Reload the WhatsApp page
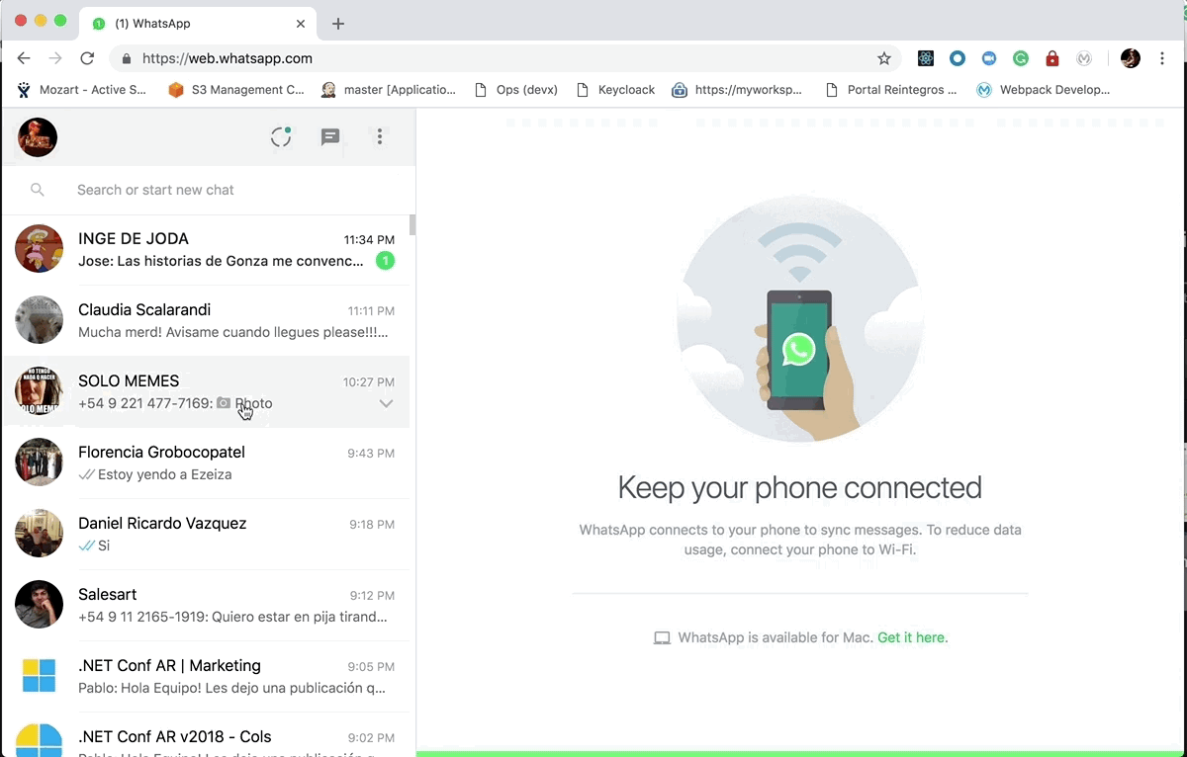This screenshot has width=1187, height=757. click(87, 58)
